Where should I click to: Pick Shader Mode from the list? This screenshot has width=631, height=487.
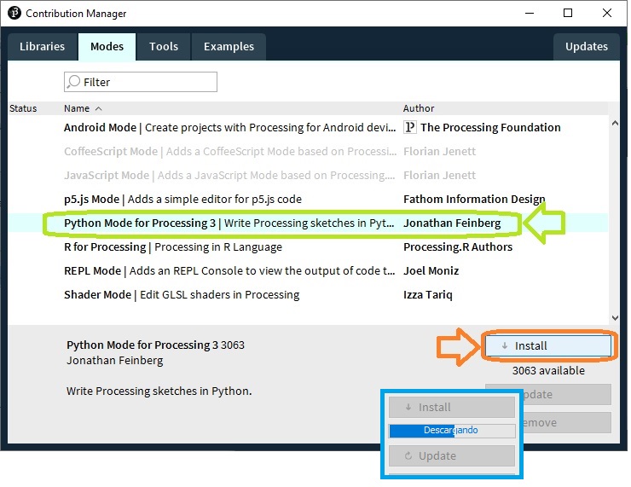coord(98,294)
